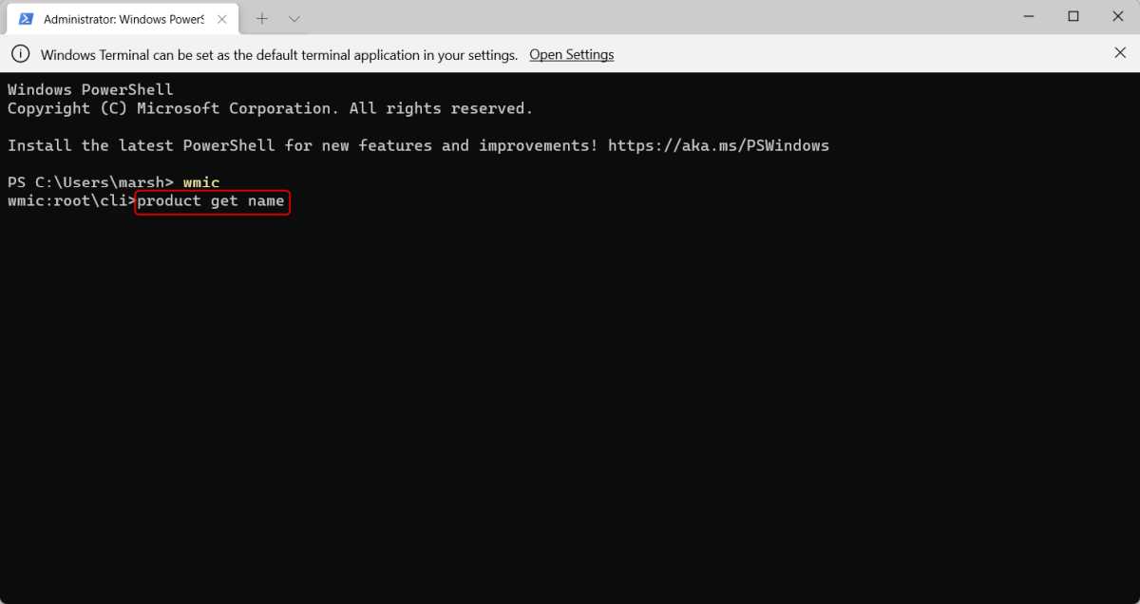Select the highlighted product get name command

tap(212, 201)
